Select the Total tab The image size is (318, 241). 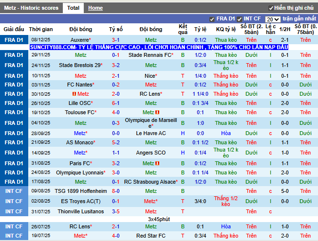(x=73, y=8)
